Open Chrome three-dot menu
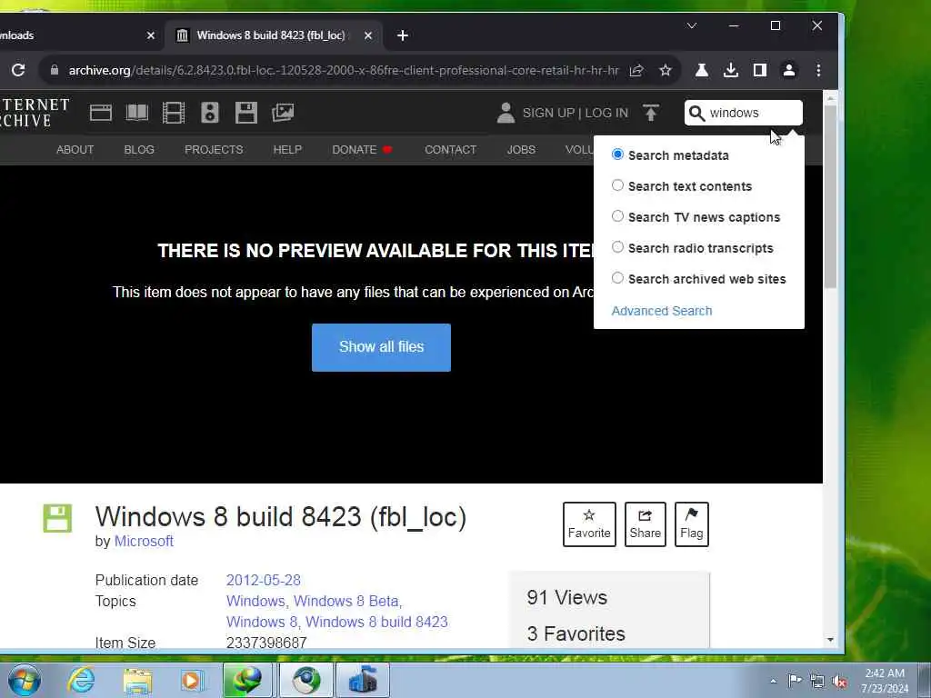931x698 pixels. click(818, 70)
